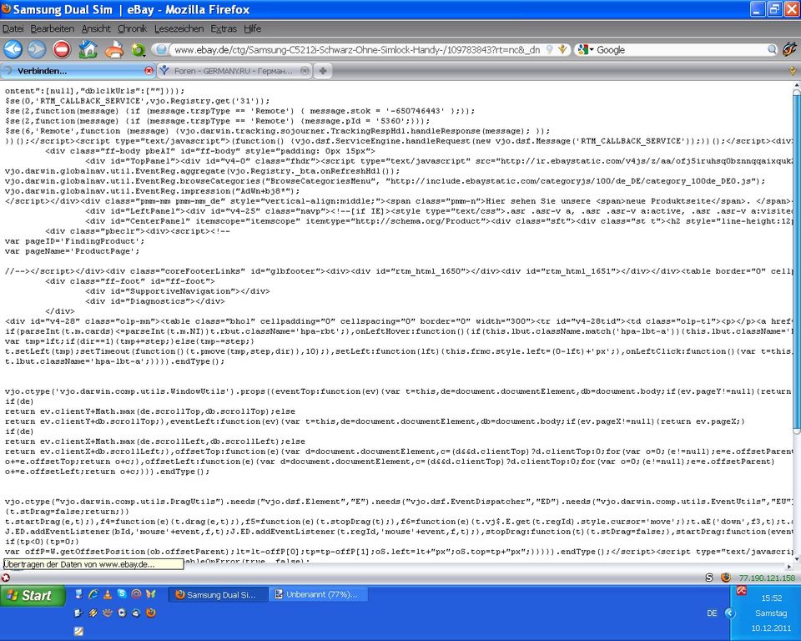801x641 pixels.
Task: Launch Firefox from Quick Launch second row
Action: (x=151, y=613)
